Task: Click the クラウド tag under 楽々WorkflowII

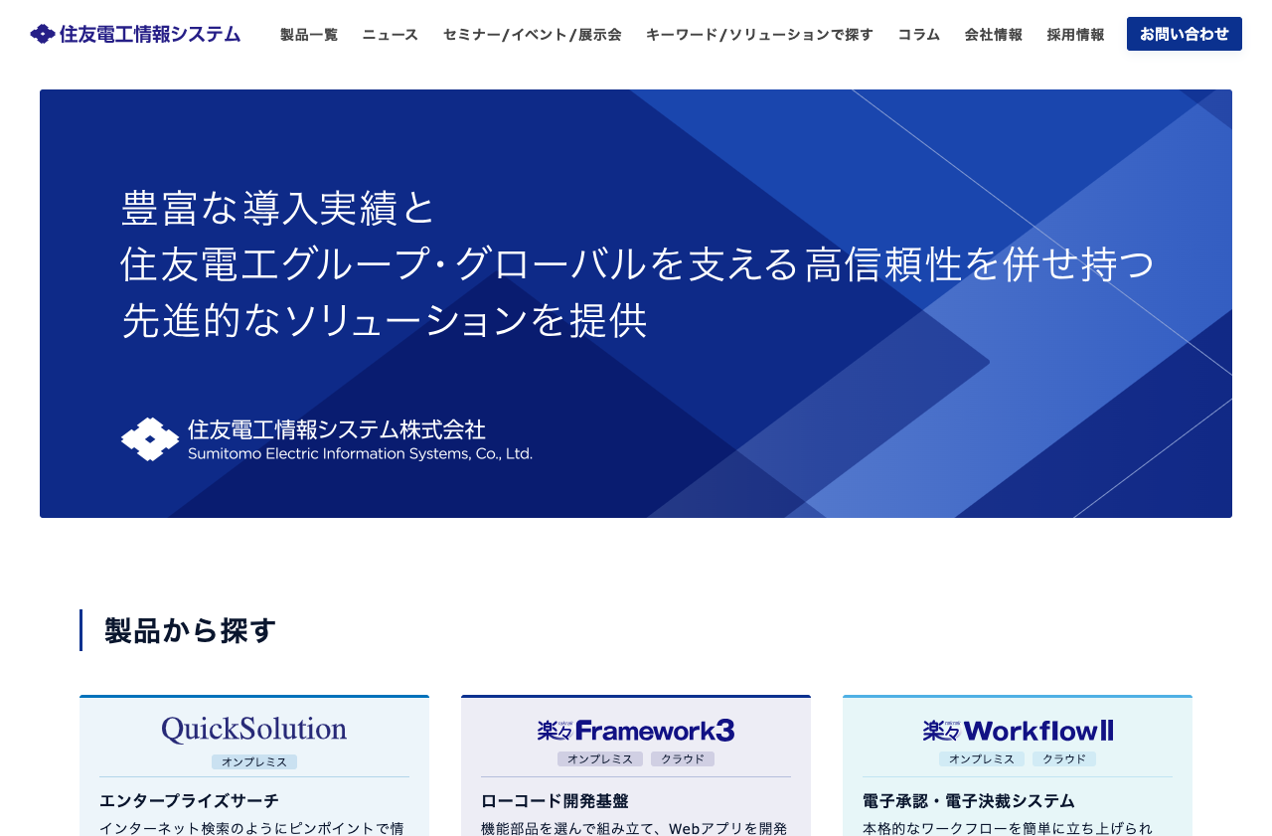Action: point(1064,758)
